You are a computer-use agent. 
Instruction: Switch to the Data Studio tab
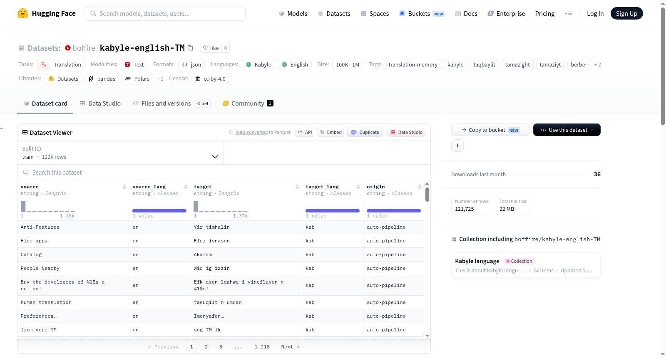[100, 103]
